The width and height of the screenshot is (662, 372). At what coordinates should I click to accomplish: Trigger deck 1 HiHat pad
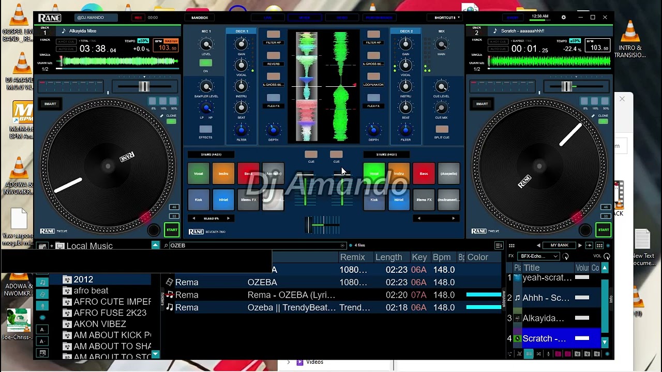223,199
